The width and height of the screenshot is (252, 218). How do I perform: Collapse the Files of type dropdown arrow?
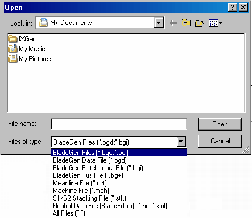click(181, 142)
